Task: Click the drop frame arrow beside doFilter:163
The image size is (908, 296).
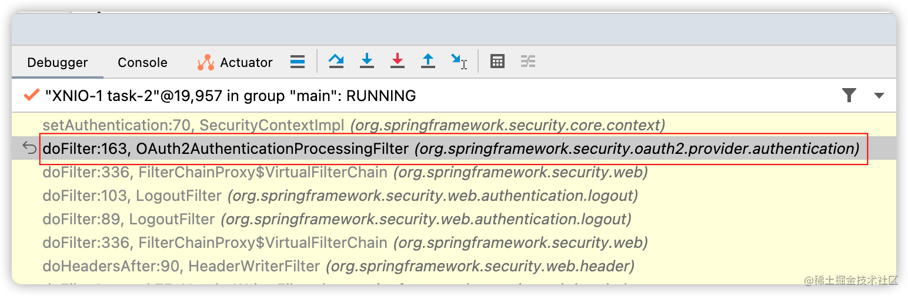Action: pyautogui.click(x=29, y=148)
